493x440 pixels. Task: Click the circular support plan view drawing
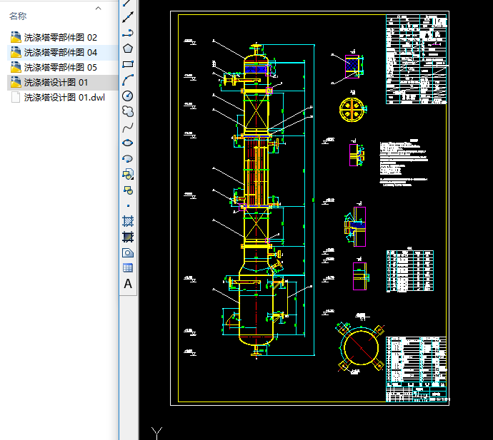click(x=361, y=347)
